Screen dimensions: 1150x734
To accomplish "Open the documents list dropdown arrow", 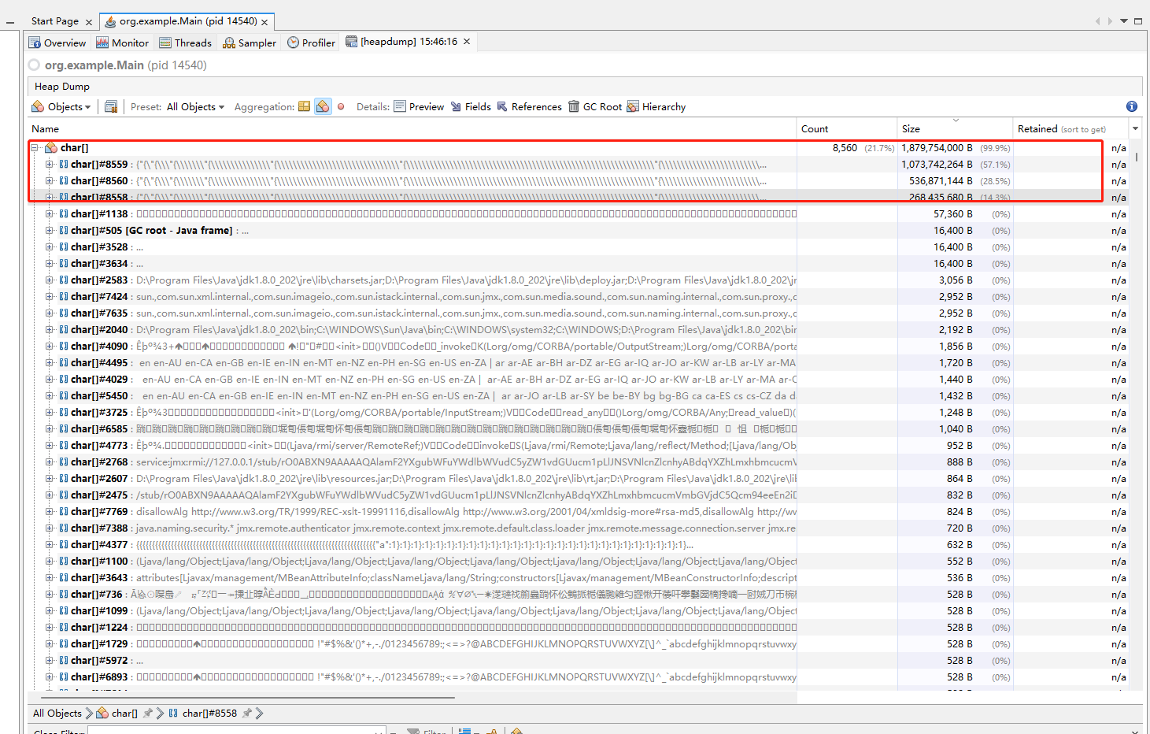I will pos(1124,21).
